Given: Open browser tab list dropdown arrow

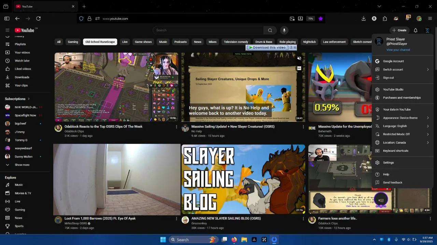Looking at the screenshot, I should click(379, 6).
